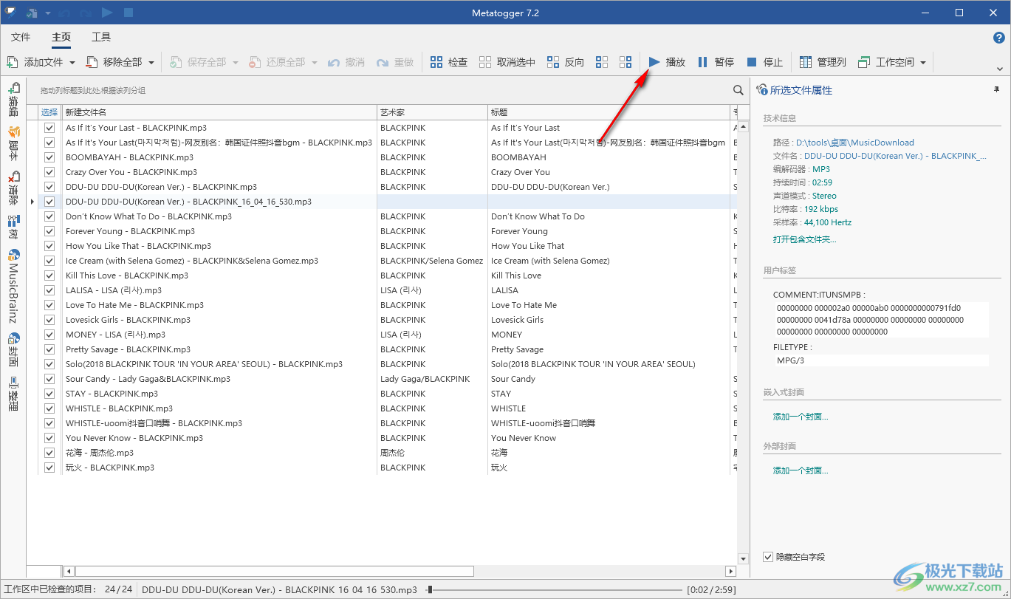Click 添加一个封面 under 嵌入式封面
1011x599 pixels.
tap(801, 417)
